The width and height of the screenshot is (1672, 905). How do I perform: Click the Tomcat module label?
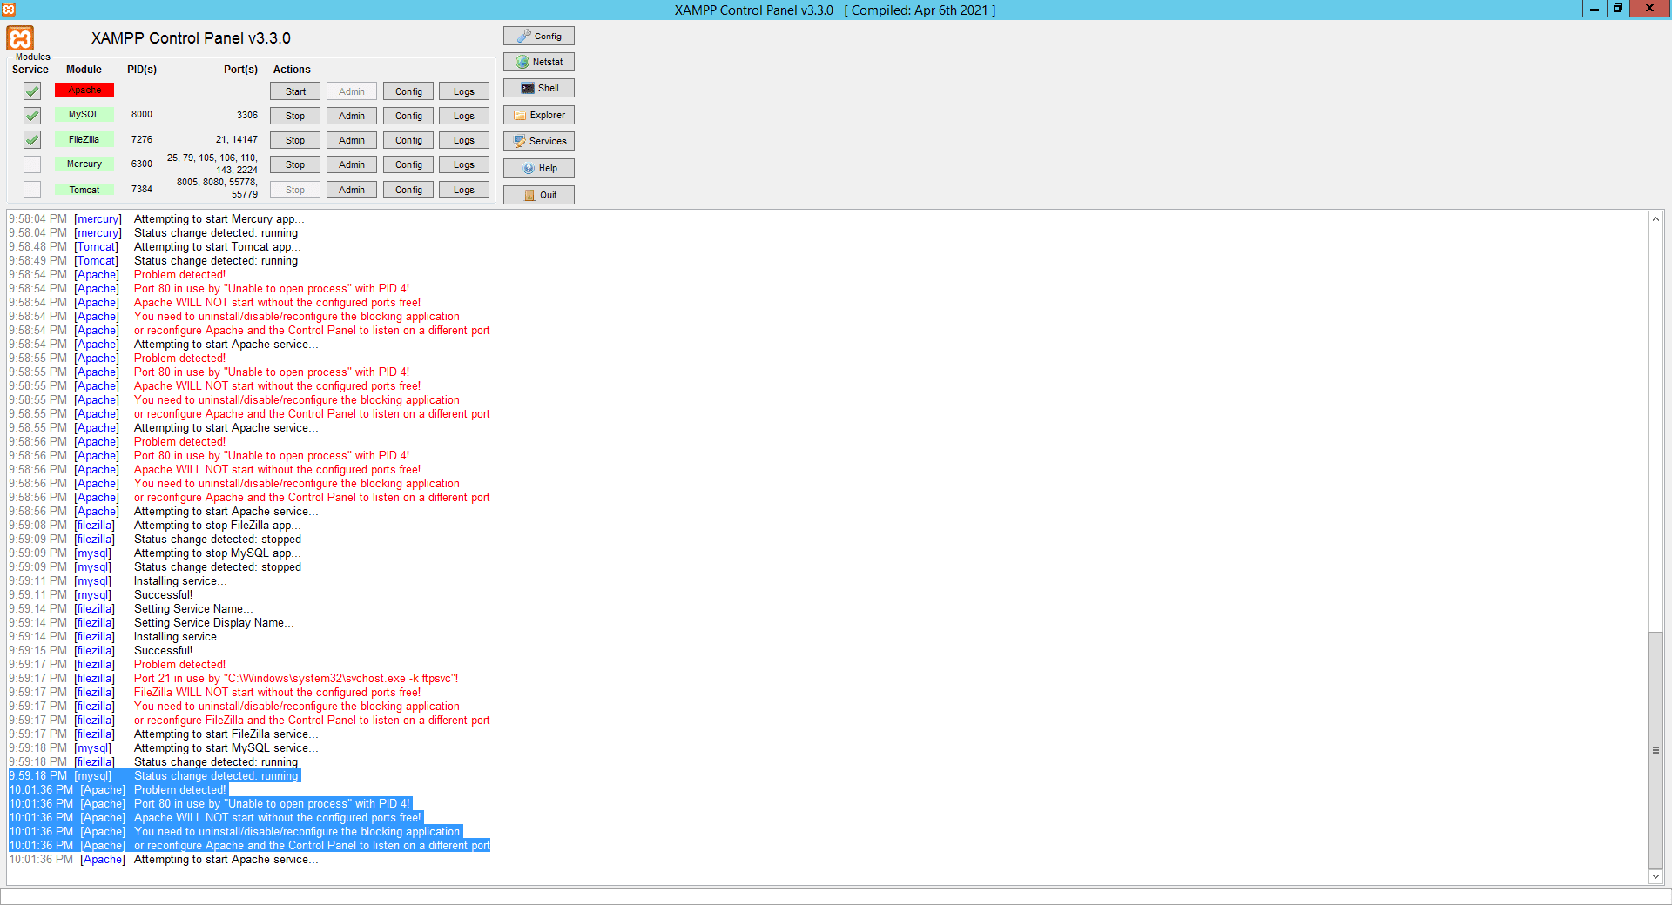pyautogui.click(x=84, y=190)
